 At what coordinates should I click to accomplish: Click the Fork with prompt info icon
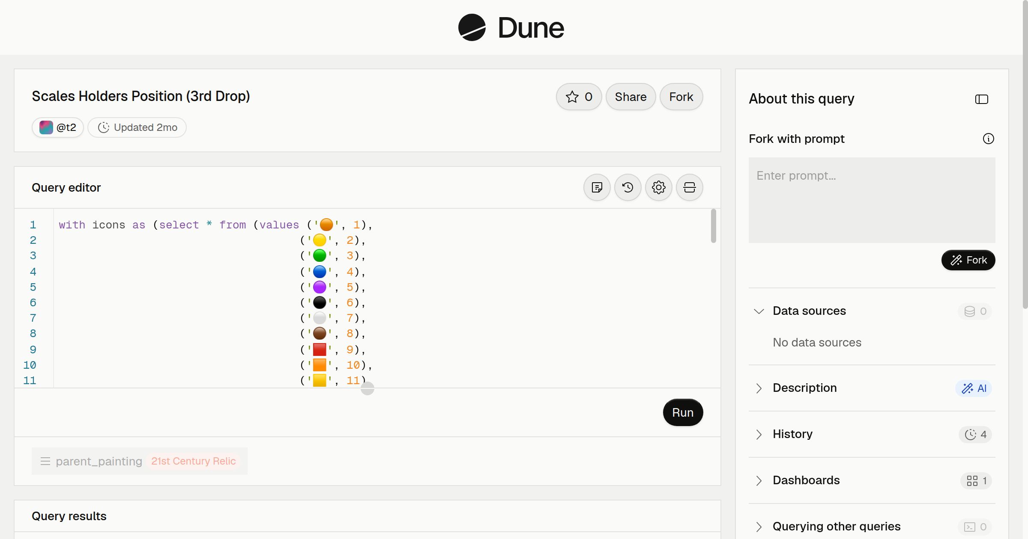coord(989,139)
